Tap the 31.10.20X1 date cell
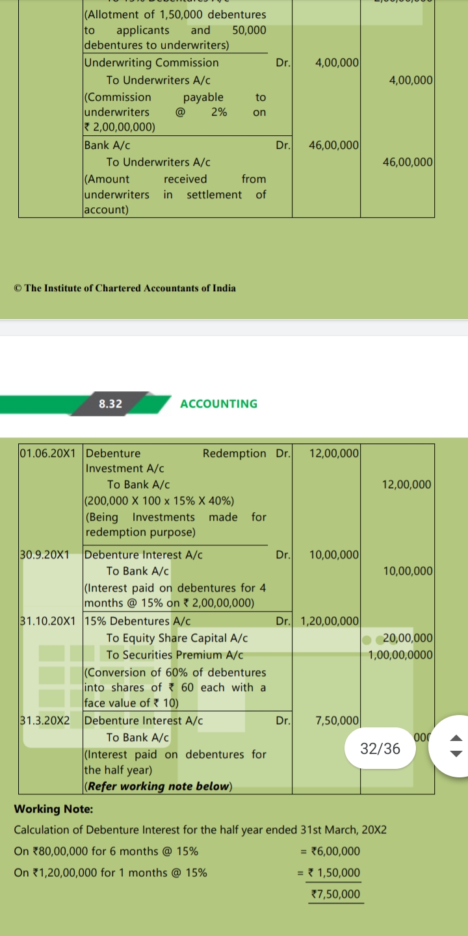Screen dimensions: 468x936 coord(49,621)
